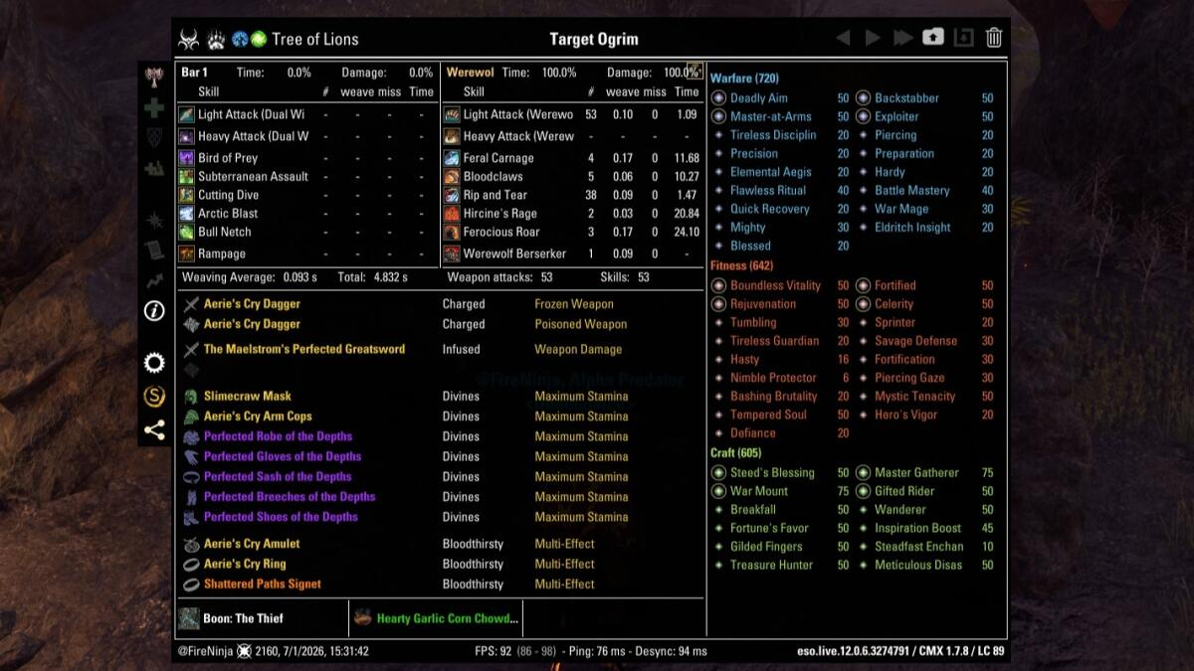Image resolution: width=1194 pixels, height=671 pixels.
Task: Click the gold S coin icon in sidebar
Action: click(x=154, y=397)
